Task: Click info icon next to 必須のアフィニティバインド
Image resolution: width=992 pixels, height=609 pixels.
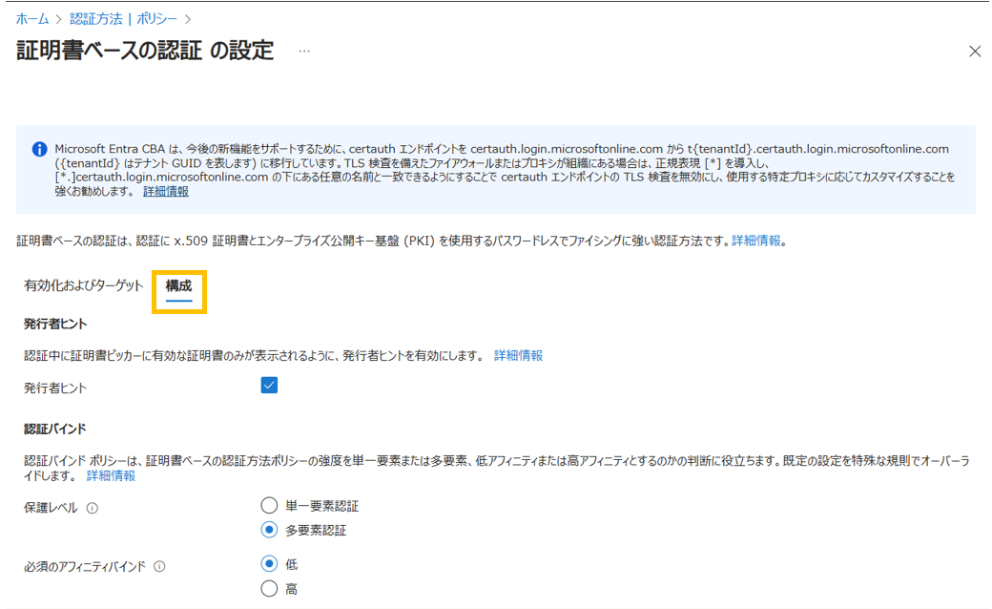Action: pos(159,567)
